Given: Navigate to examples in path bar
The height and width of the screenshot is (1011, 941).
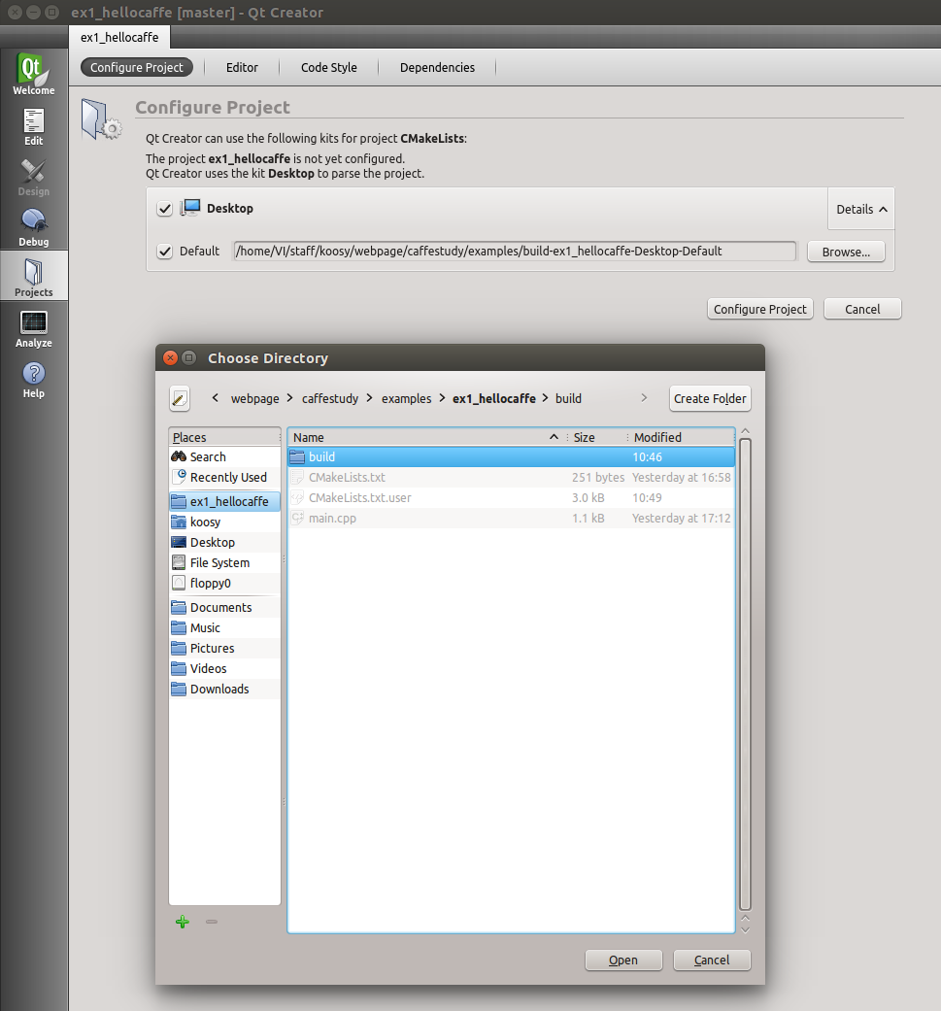Looking at the screenshot, I should [406, 399].
